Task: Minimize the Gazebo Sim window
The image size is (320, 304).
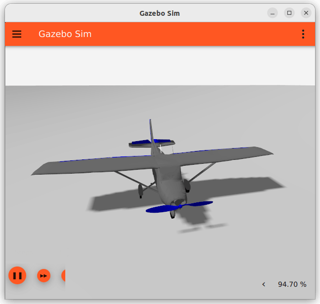Action: tap(273, 13)
